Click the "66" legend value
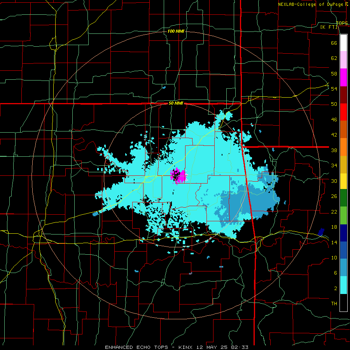350x350 pixels. pos(334,43)
